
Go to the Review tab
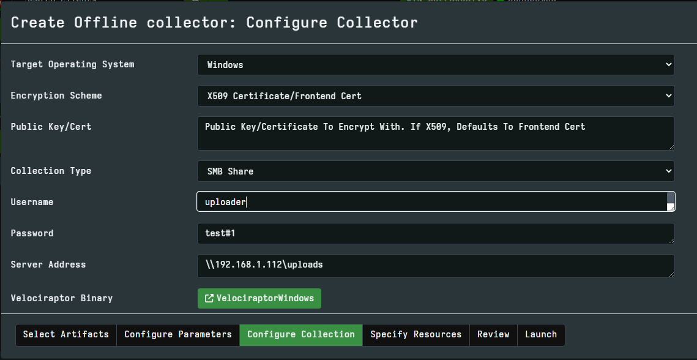pos(493,335)
